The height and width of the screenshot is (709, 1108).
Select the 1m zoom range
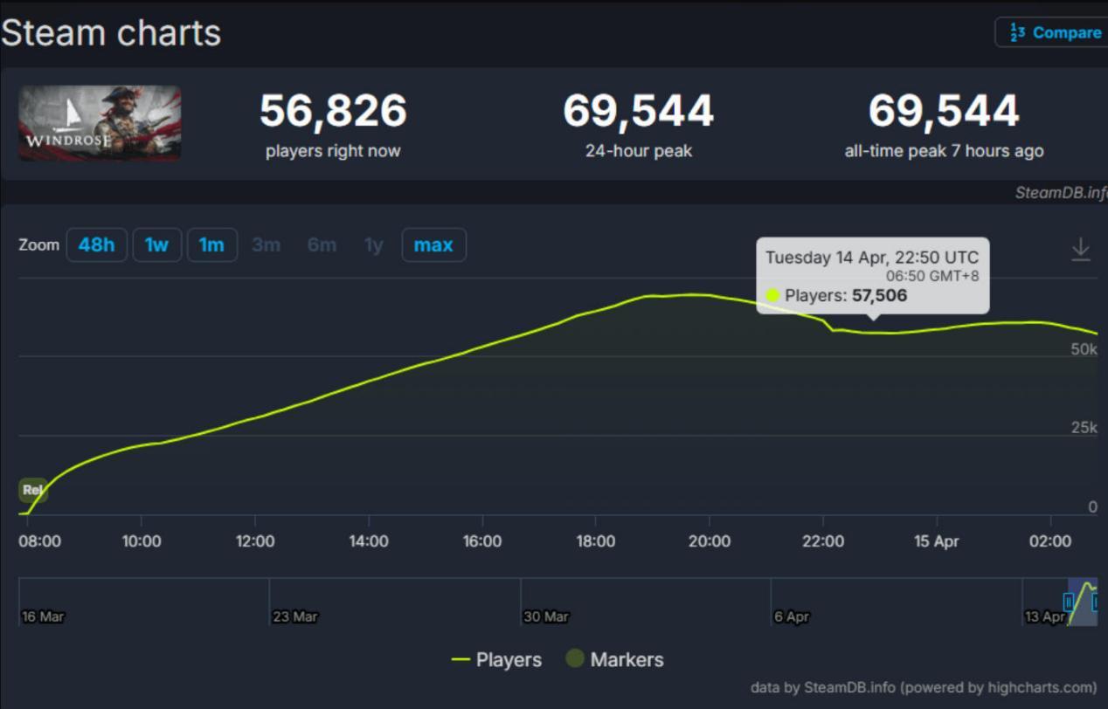click(x=211, y=245)
